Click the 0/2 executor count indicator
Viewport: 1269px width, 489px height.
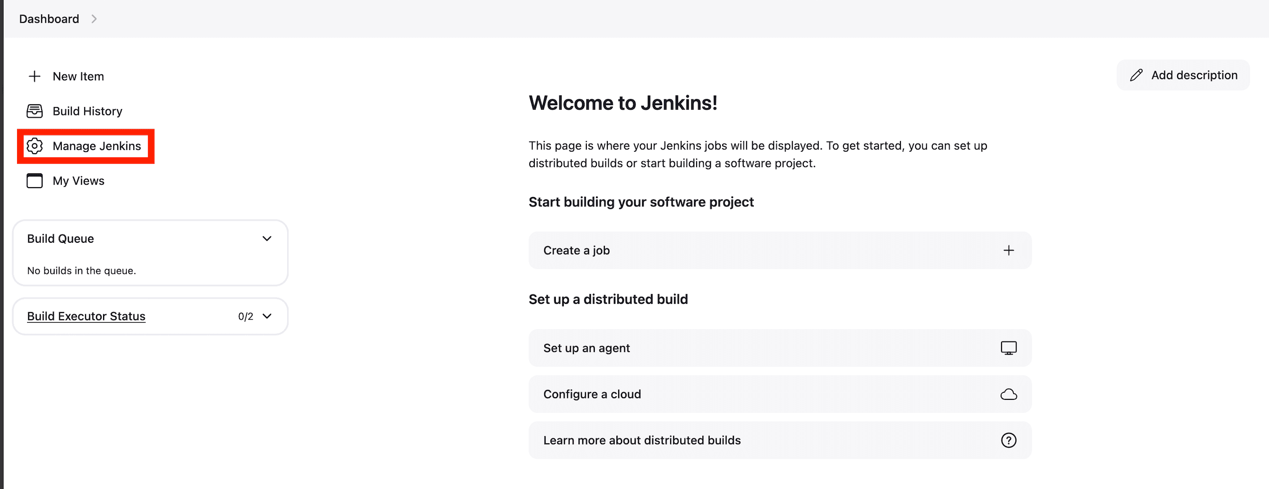[x=245, y=316]
